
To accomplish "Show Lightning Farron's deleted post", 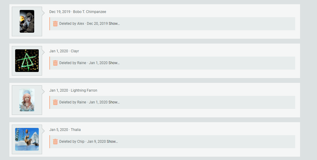I will coord(114,102).
